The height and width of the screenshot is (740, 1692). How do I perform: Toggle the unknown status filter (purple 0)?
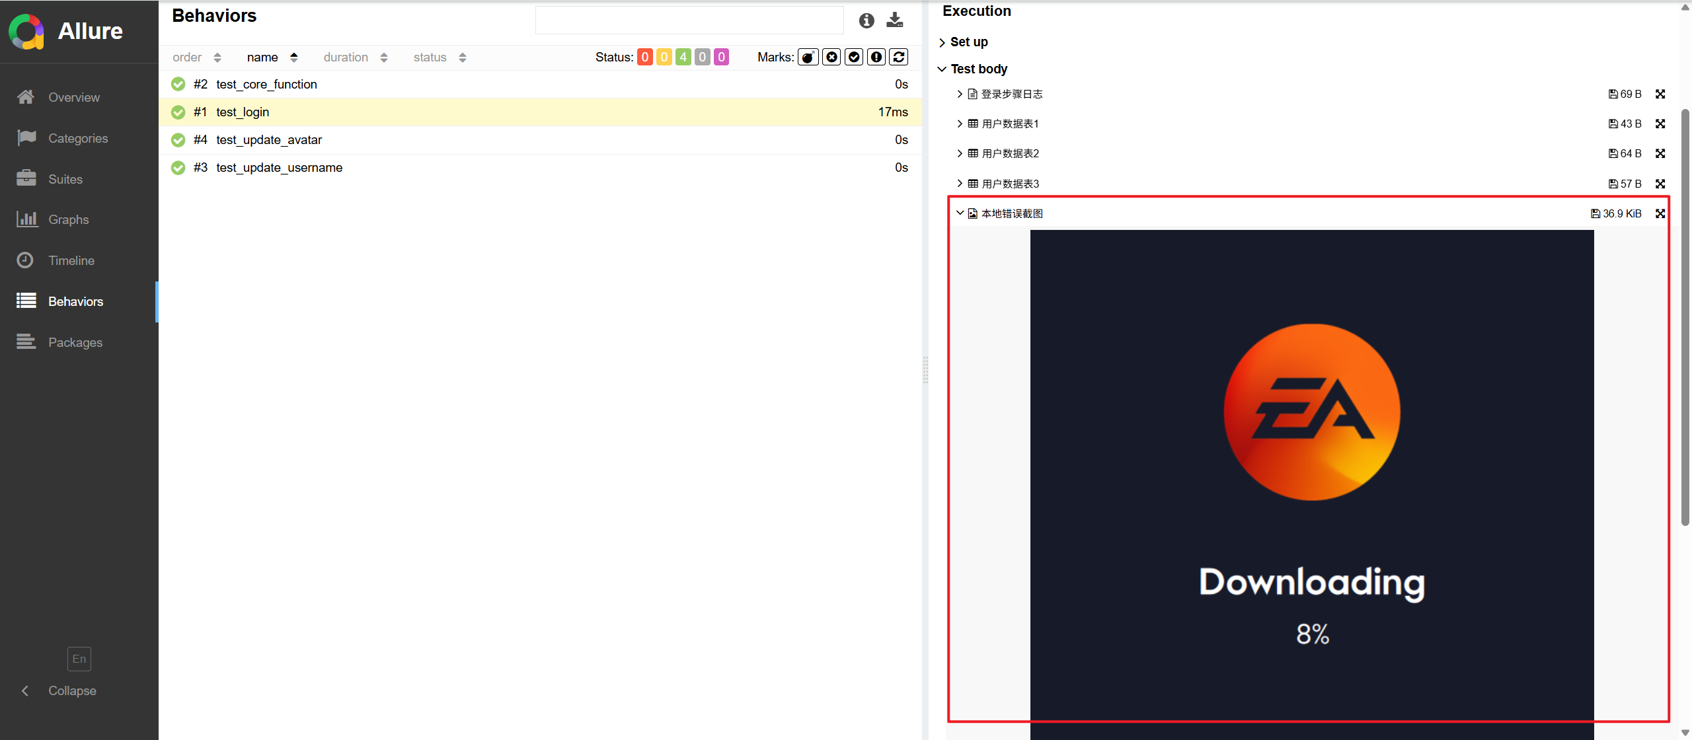pos(722,57)
